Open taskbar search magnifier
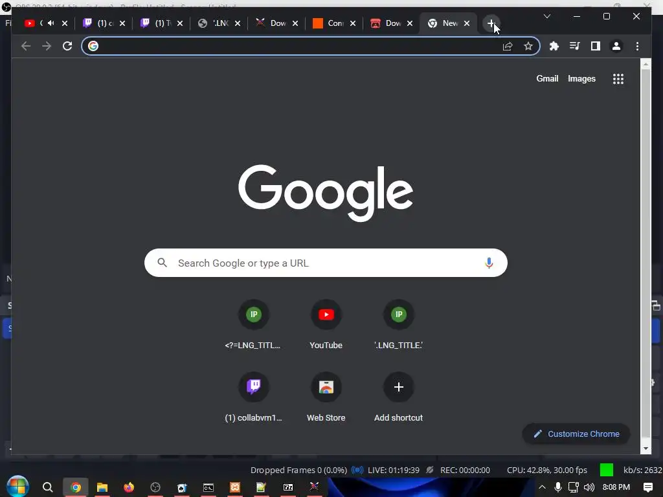Viewport: 663px width, 497px height. tap(48, 487)
